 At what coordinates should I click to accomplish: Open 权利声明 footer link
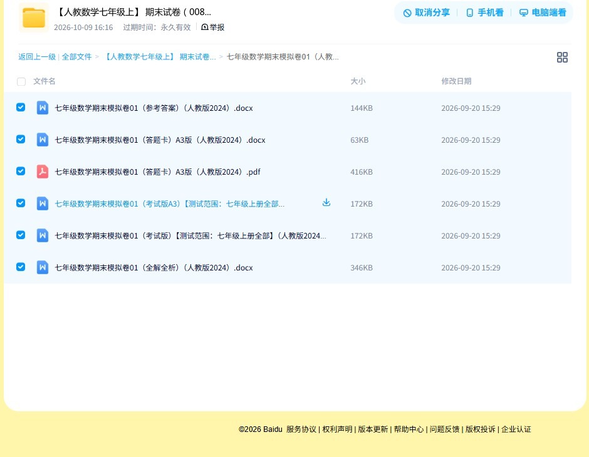click(x=337, y=429)
